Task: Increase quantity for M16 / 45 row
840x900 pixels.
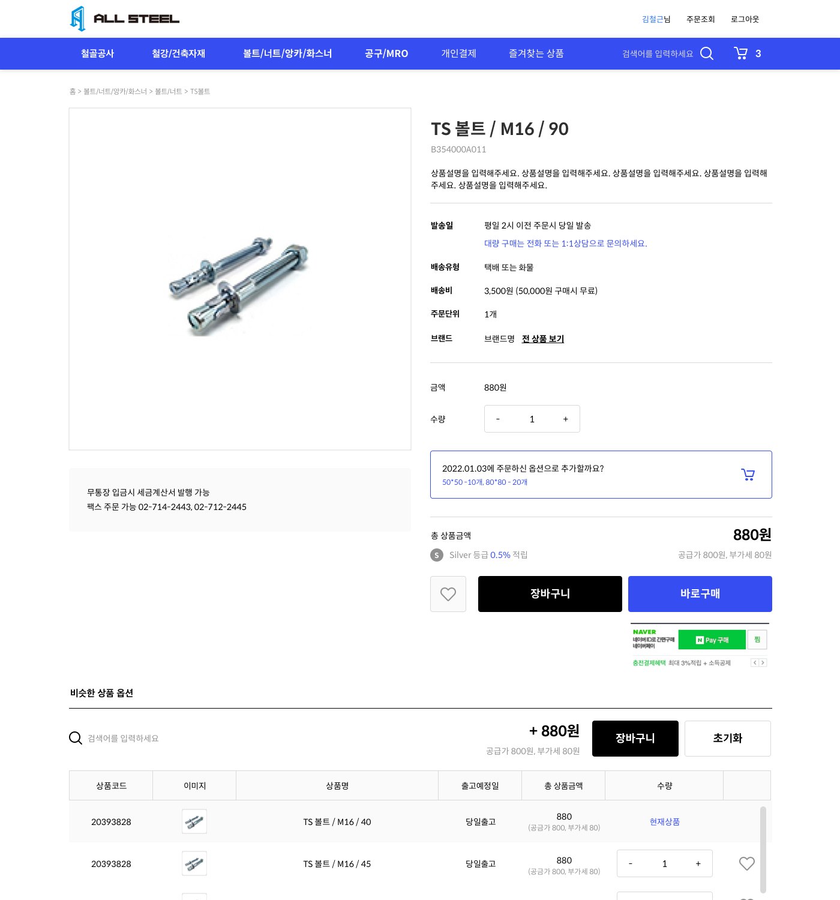Action: (x=698, y=863)
